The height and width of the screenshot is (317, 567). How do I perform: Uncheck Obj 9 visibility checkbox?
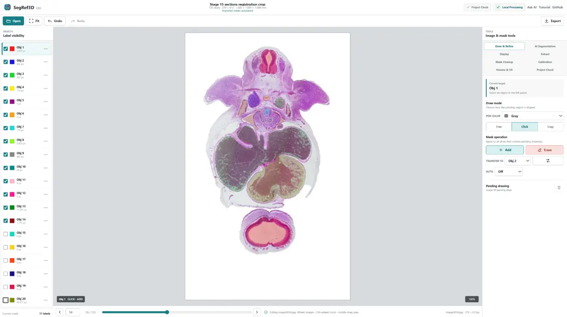6,155
